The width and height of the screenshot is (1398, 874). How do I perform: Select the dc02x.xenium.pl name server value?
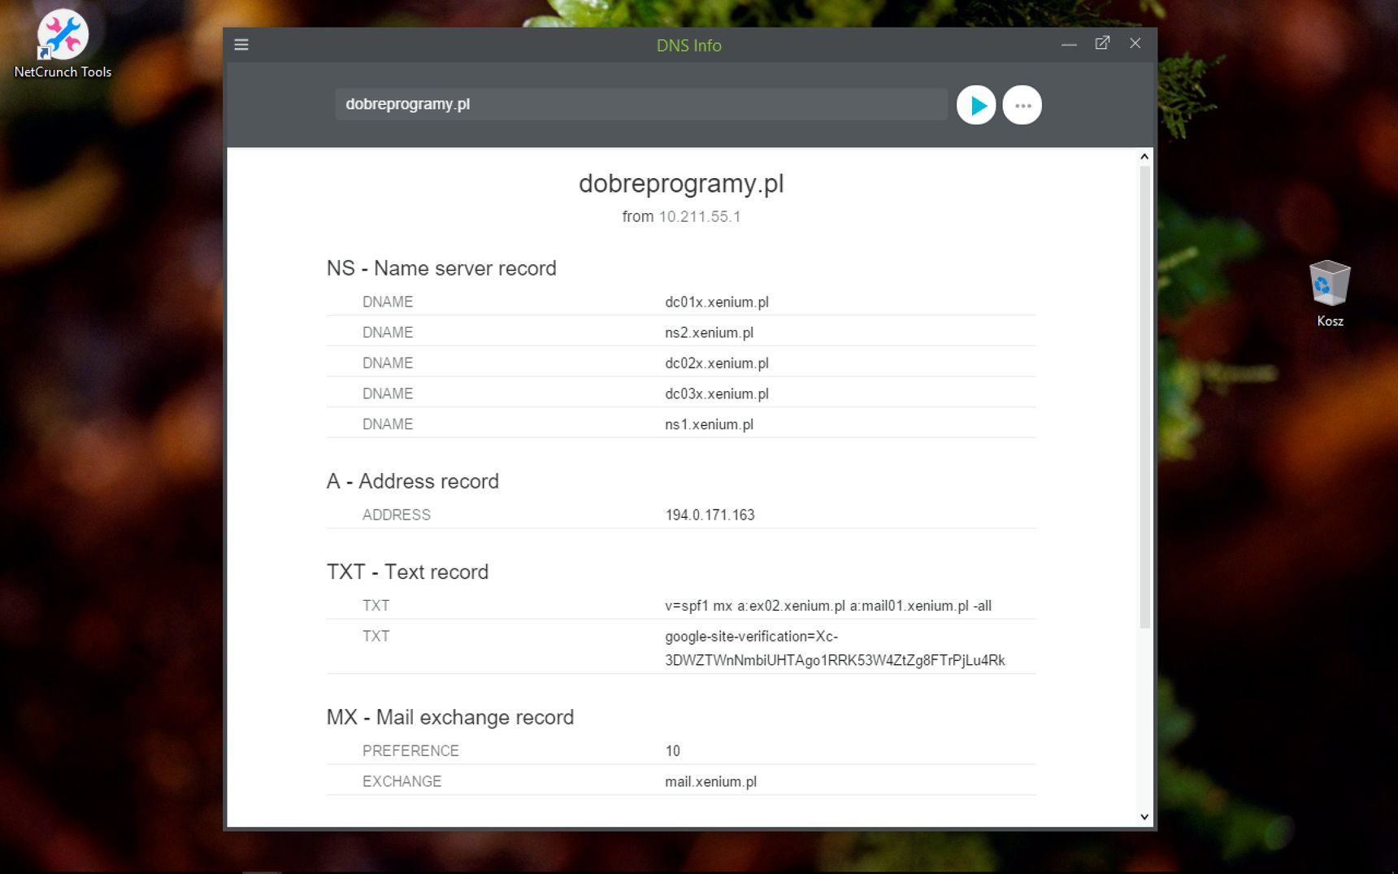pos(717,363)
